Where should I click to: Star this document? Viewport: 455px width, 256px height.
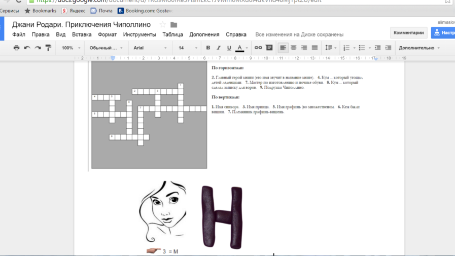(162, 25)
